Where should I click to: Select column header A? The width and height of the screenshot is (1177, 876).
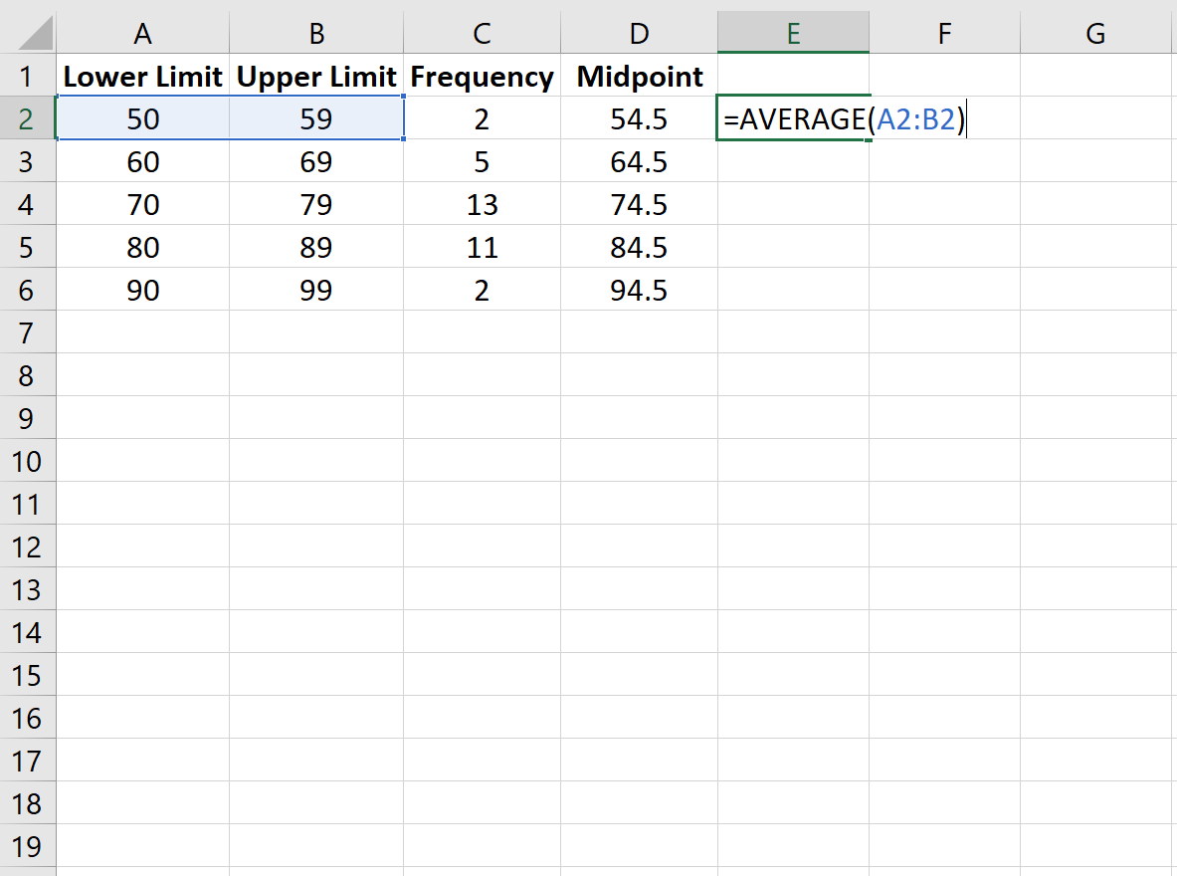click(x=142, y=33)
